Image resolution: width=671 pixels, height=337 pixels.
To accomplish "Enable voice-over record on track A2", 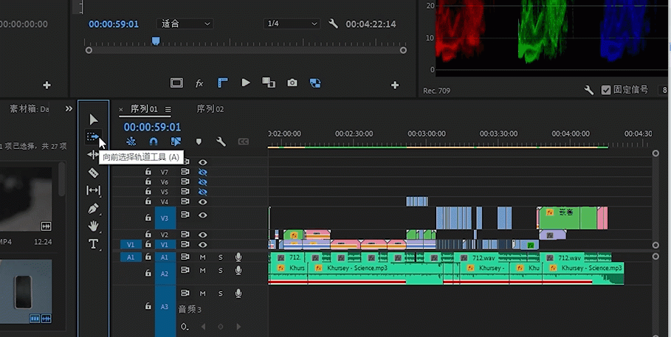I will coord(238,271).
